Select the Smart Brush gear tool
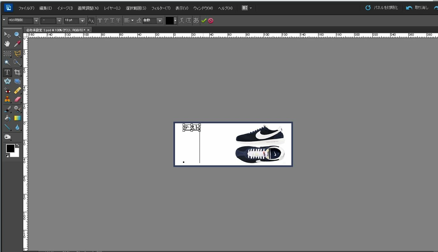 coord(17,109)
